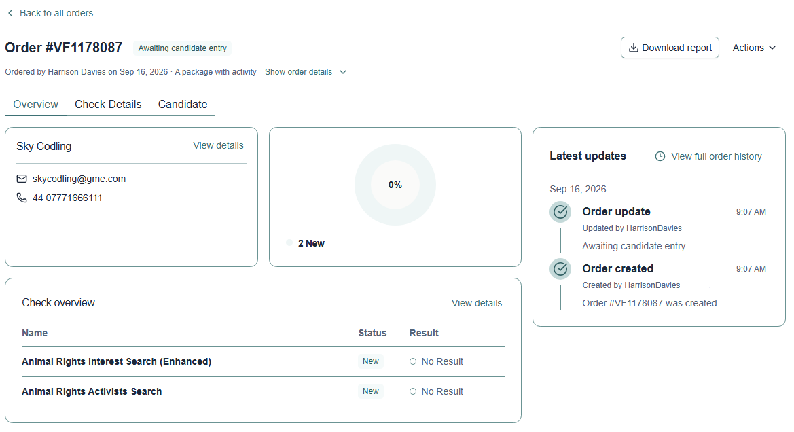Viewport: 794px width, 432px height.
Task: Click the Latest updates heading
Action: click(588, 156)
